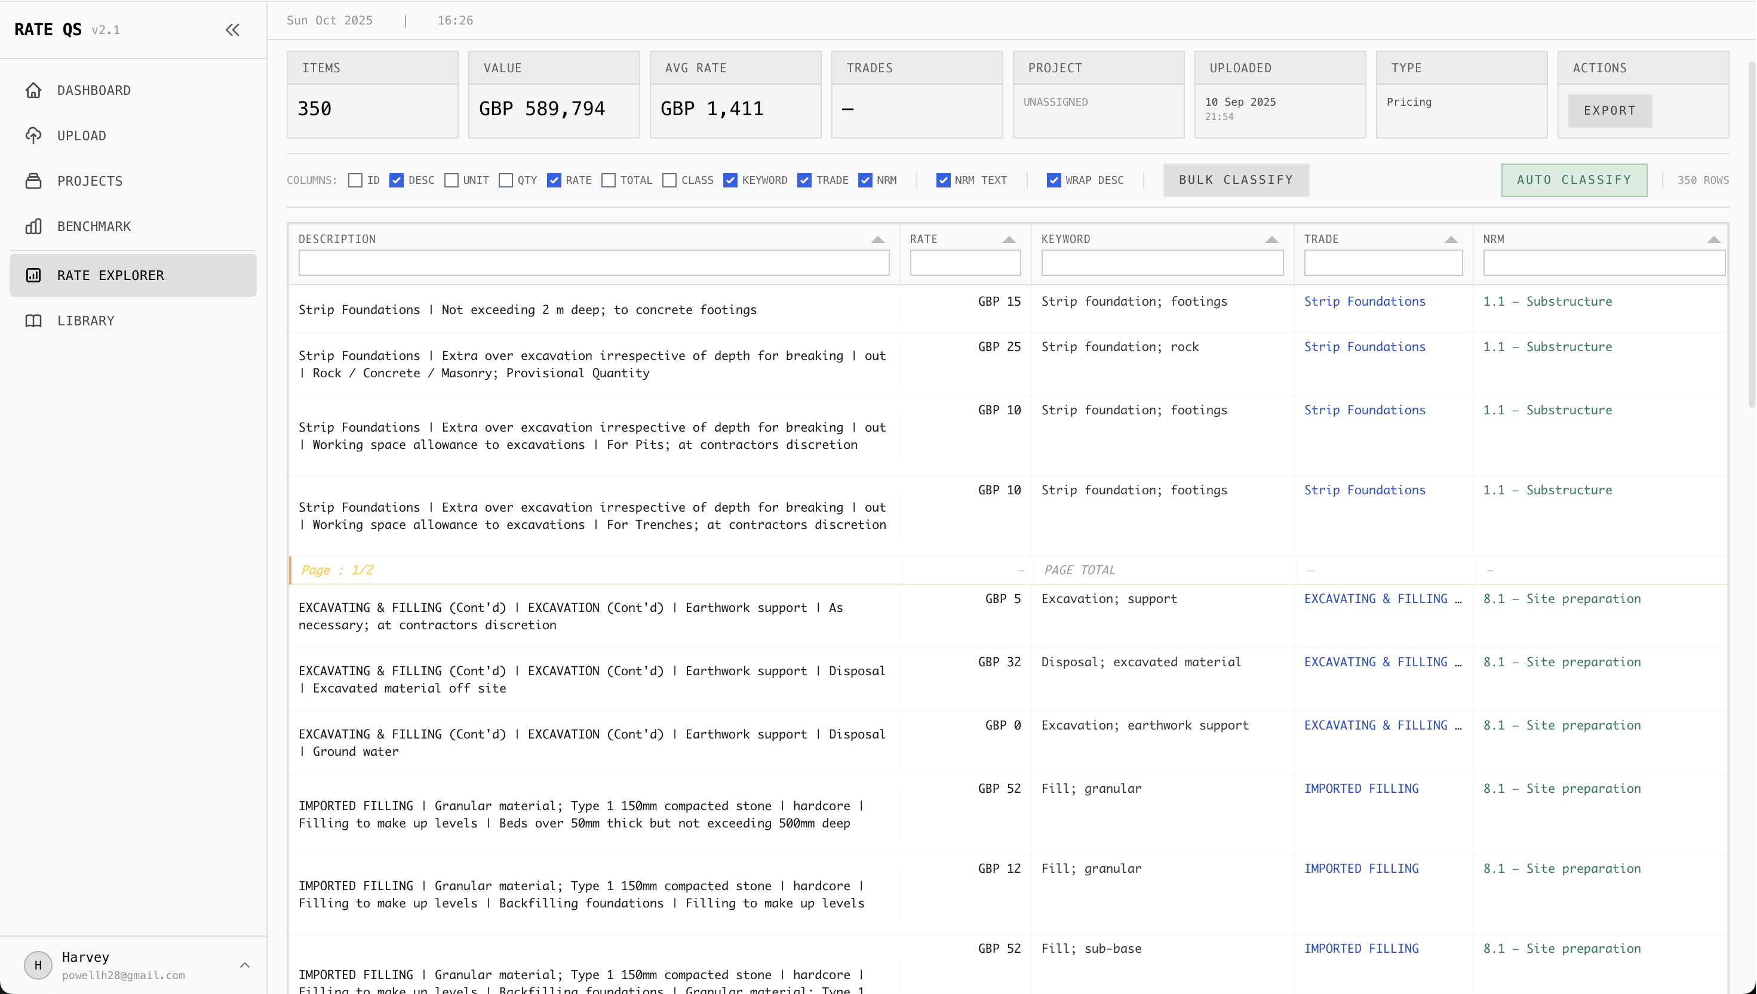The height and width of the screenshot is (994, 1757).
Task: Click the Rate Explorer chart icon
Action: tap(33, 275)
